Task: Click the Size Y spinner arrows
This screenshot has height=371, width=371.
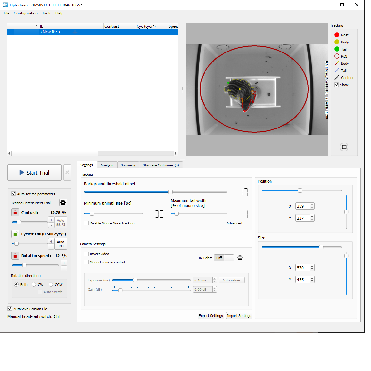Action: tap(312, 280)
